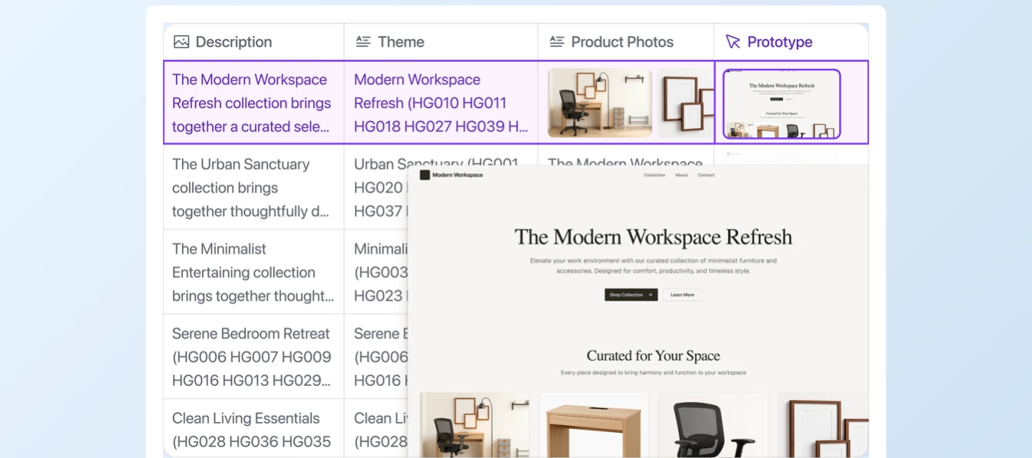The image size is (1032, 458).
Task: Click the 'Modern Workspace Refresh (HG010 HG011' theme cell
Action: pyautogui.click(x=441, y=102)
